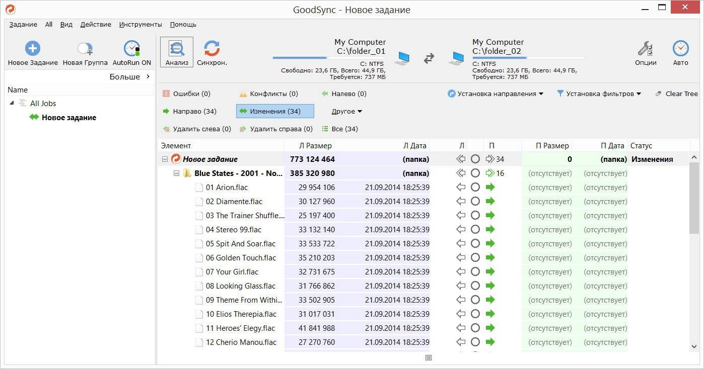Show Направо (34) filter
704x369 pixels.
coord(189,111)
